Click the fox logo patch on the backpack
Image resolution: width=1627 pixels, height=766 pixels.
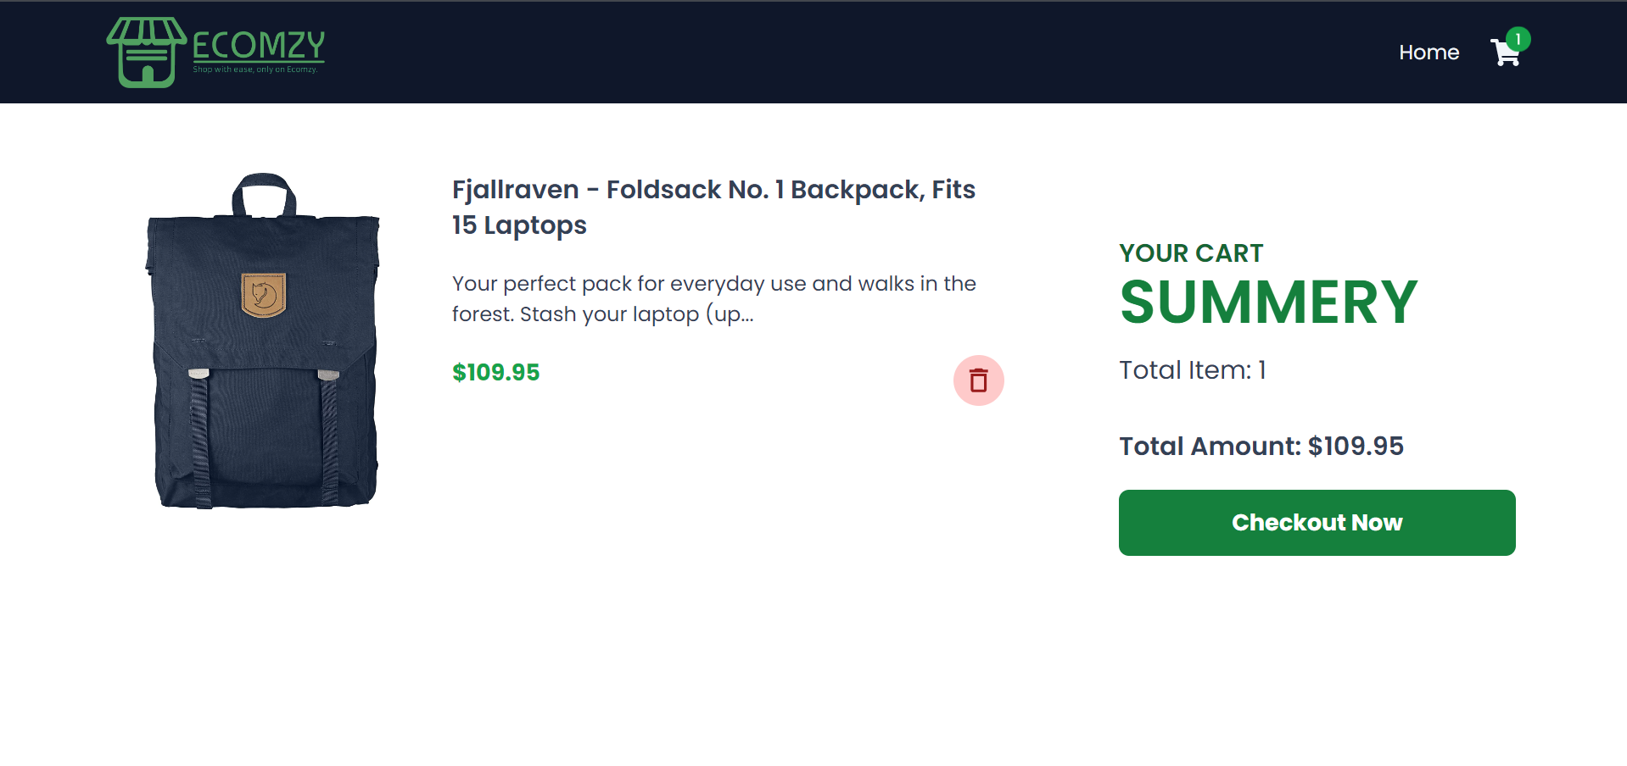pos(264,295)
